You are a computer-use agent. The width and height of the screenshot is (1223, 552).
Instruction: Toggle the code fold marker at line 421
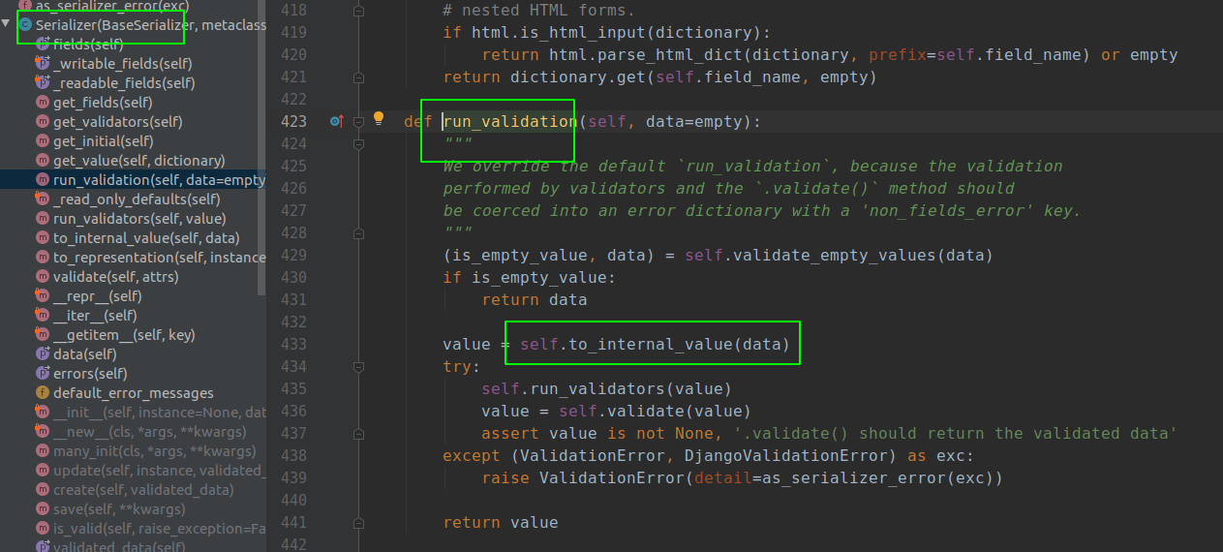point(359,77)
